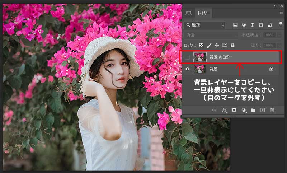Expand the 不透明度 slider arrow
This screenshot has height=173, width=287.
(279, 35)
